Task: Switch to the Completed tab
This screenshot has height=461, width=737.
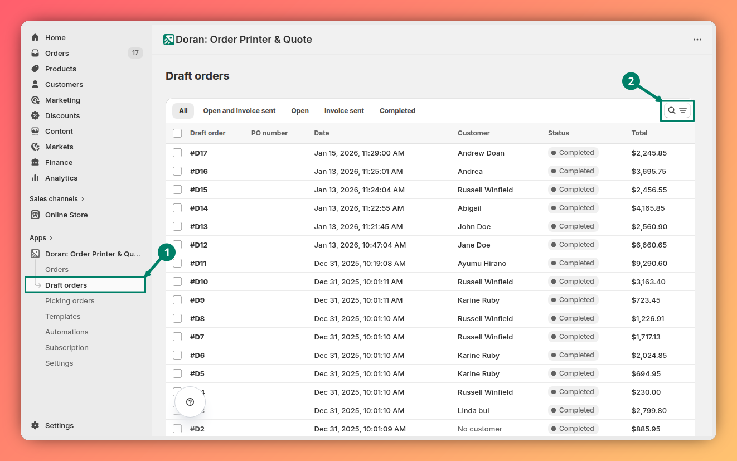Action: click(397, 111)
